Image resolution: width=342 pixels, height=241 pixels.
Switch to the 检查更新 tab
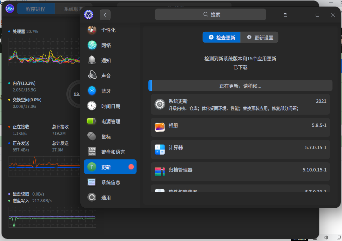pyautogui.click(x=222, y=37)
